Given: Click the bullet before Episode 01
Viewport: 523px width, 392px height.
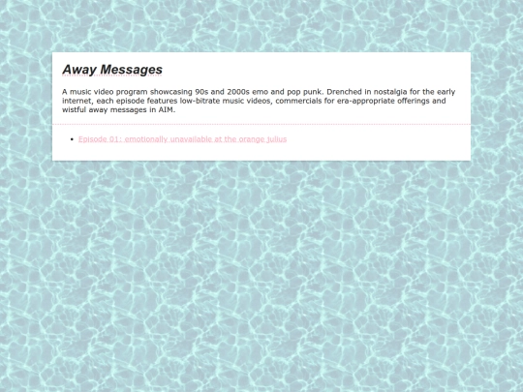Looking at the screenshot, I should click(72, 139).
